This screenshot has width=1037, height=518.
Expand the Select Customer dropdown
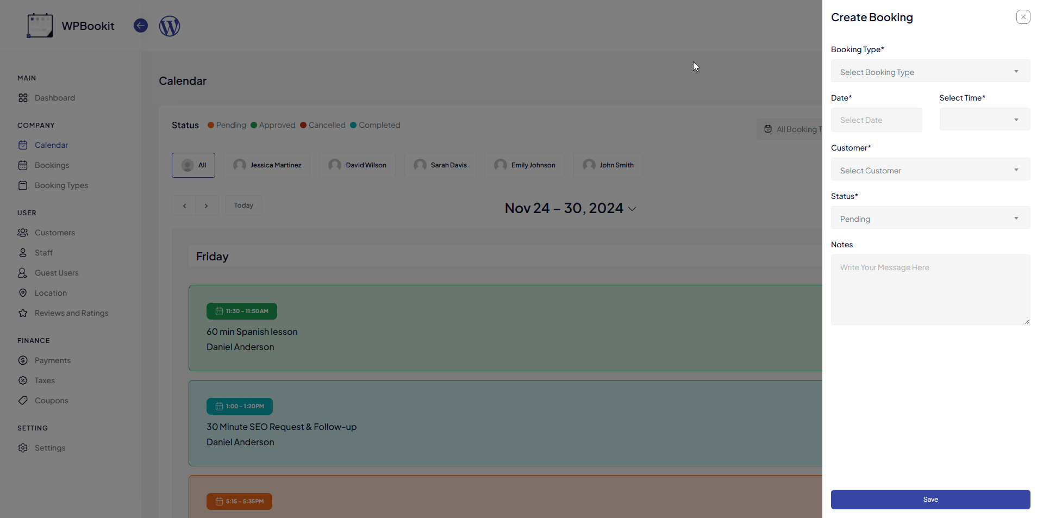pos(930,170)
